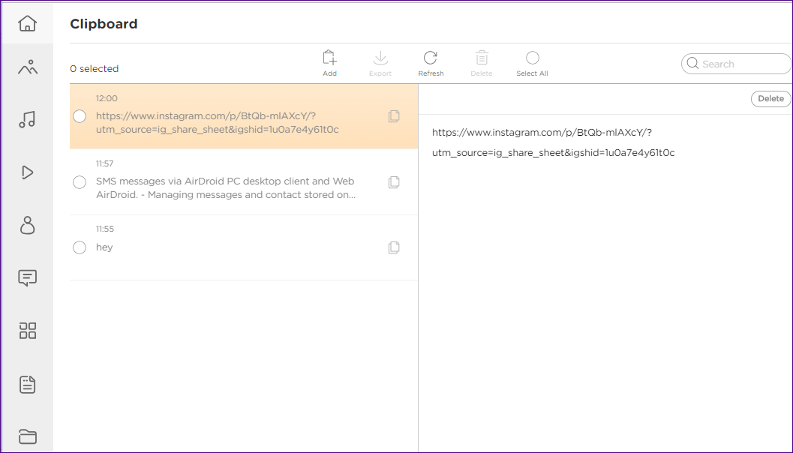The height and width of the screenshot is (453, 793).
Task: Open the 'hey' clipboard item text
Action: coord(104,247)
